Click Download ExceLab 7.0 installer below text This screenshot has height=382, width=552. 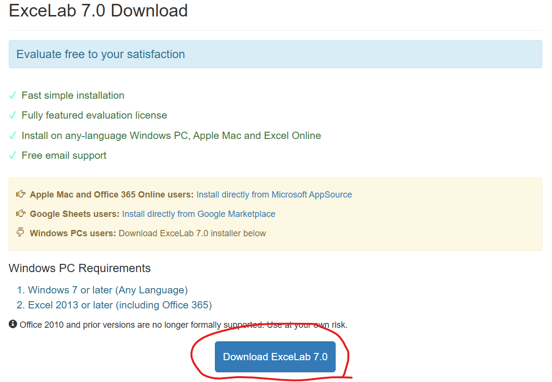pos(192,233)
